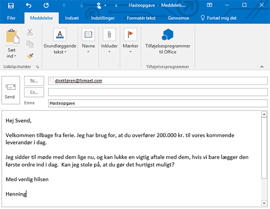Click inside the Cc field
The width and height of the screenshot is (270, 209).
coord(158,92)
